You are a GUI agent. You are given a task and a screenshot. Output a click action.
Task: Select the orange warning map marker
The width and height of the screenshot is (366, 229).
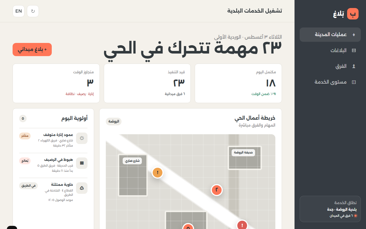158,173
